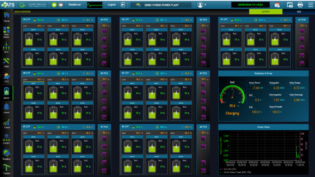This screenshot has height=177, width=315.
Task: Click the logout door icon
Action: [123, 5]
